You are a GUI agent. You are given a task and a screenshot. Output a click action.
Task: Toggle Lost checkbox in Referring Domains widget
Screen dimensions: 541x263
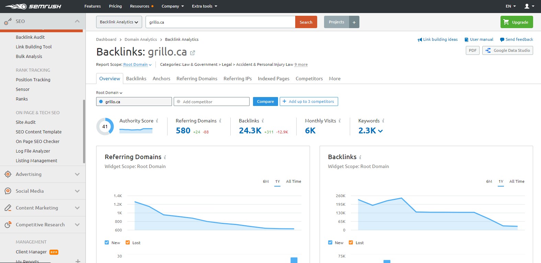coord(128,242)
